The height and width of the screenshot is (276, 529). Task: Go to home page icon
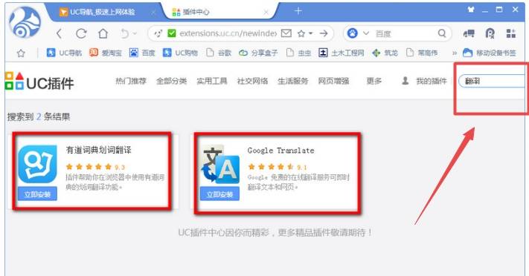(x=103, y=33)
